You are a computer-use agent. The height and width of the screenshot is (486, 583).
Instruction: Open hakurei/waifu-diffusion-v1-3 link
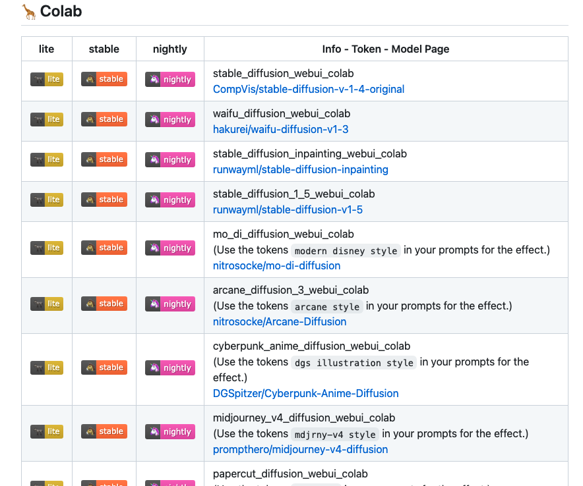281,130
